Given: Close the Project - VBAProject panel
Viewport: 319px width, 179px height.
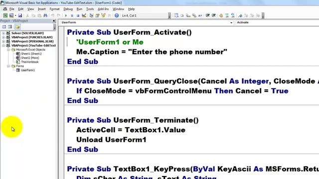Looking at the screenshot, I should pyautogui.click(x=54, y=21).
